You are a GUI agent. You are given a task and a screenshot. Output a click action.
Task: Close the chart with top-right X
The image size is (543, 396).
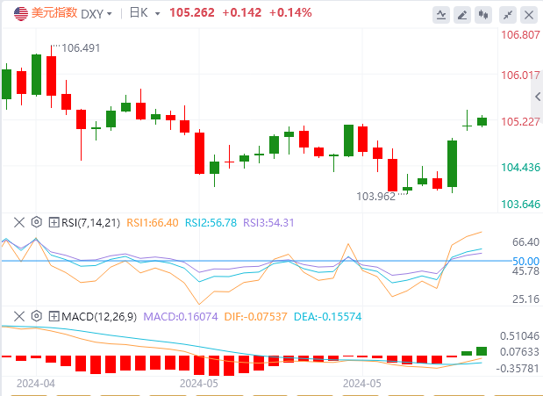[x=529, y=15]
